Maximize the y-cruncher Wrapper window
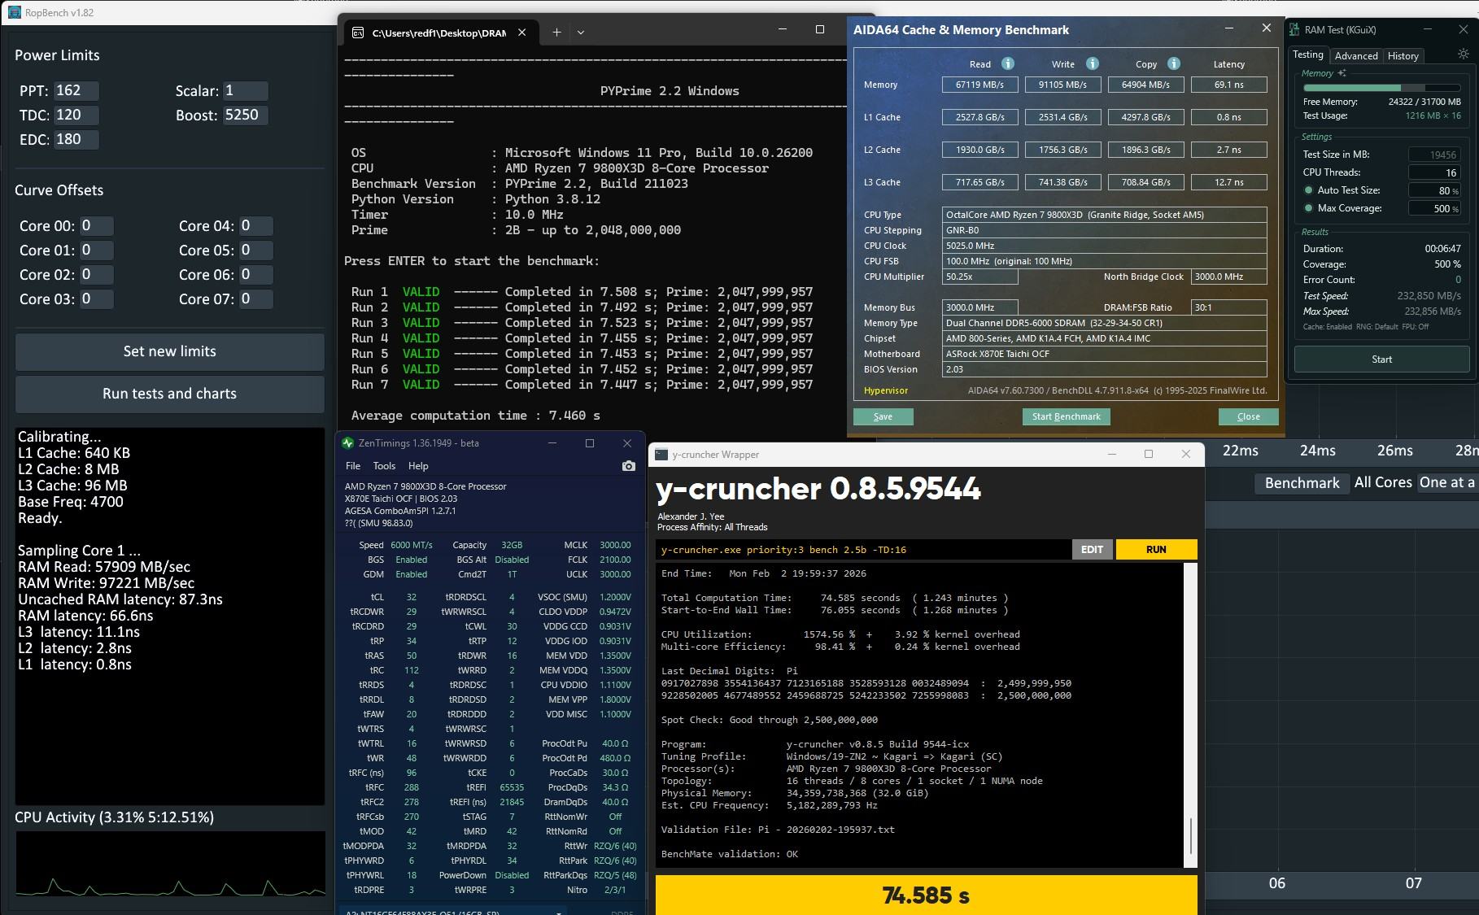This screenshot has width=1479, height=915. (x=1149, y=454)
